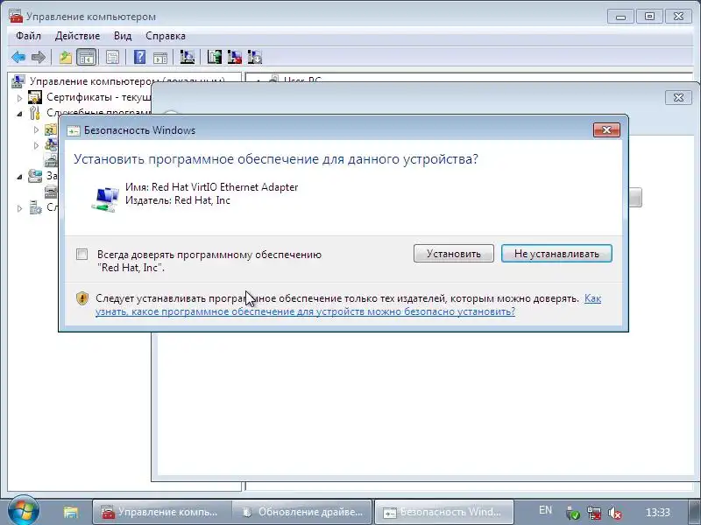Enable always trust Red Hat, Inc checkbox
701x525 pixels.
[81, 254]
